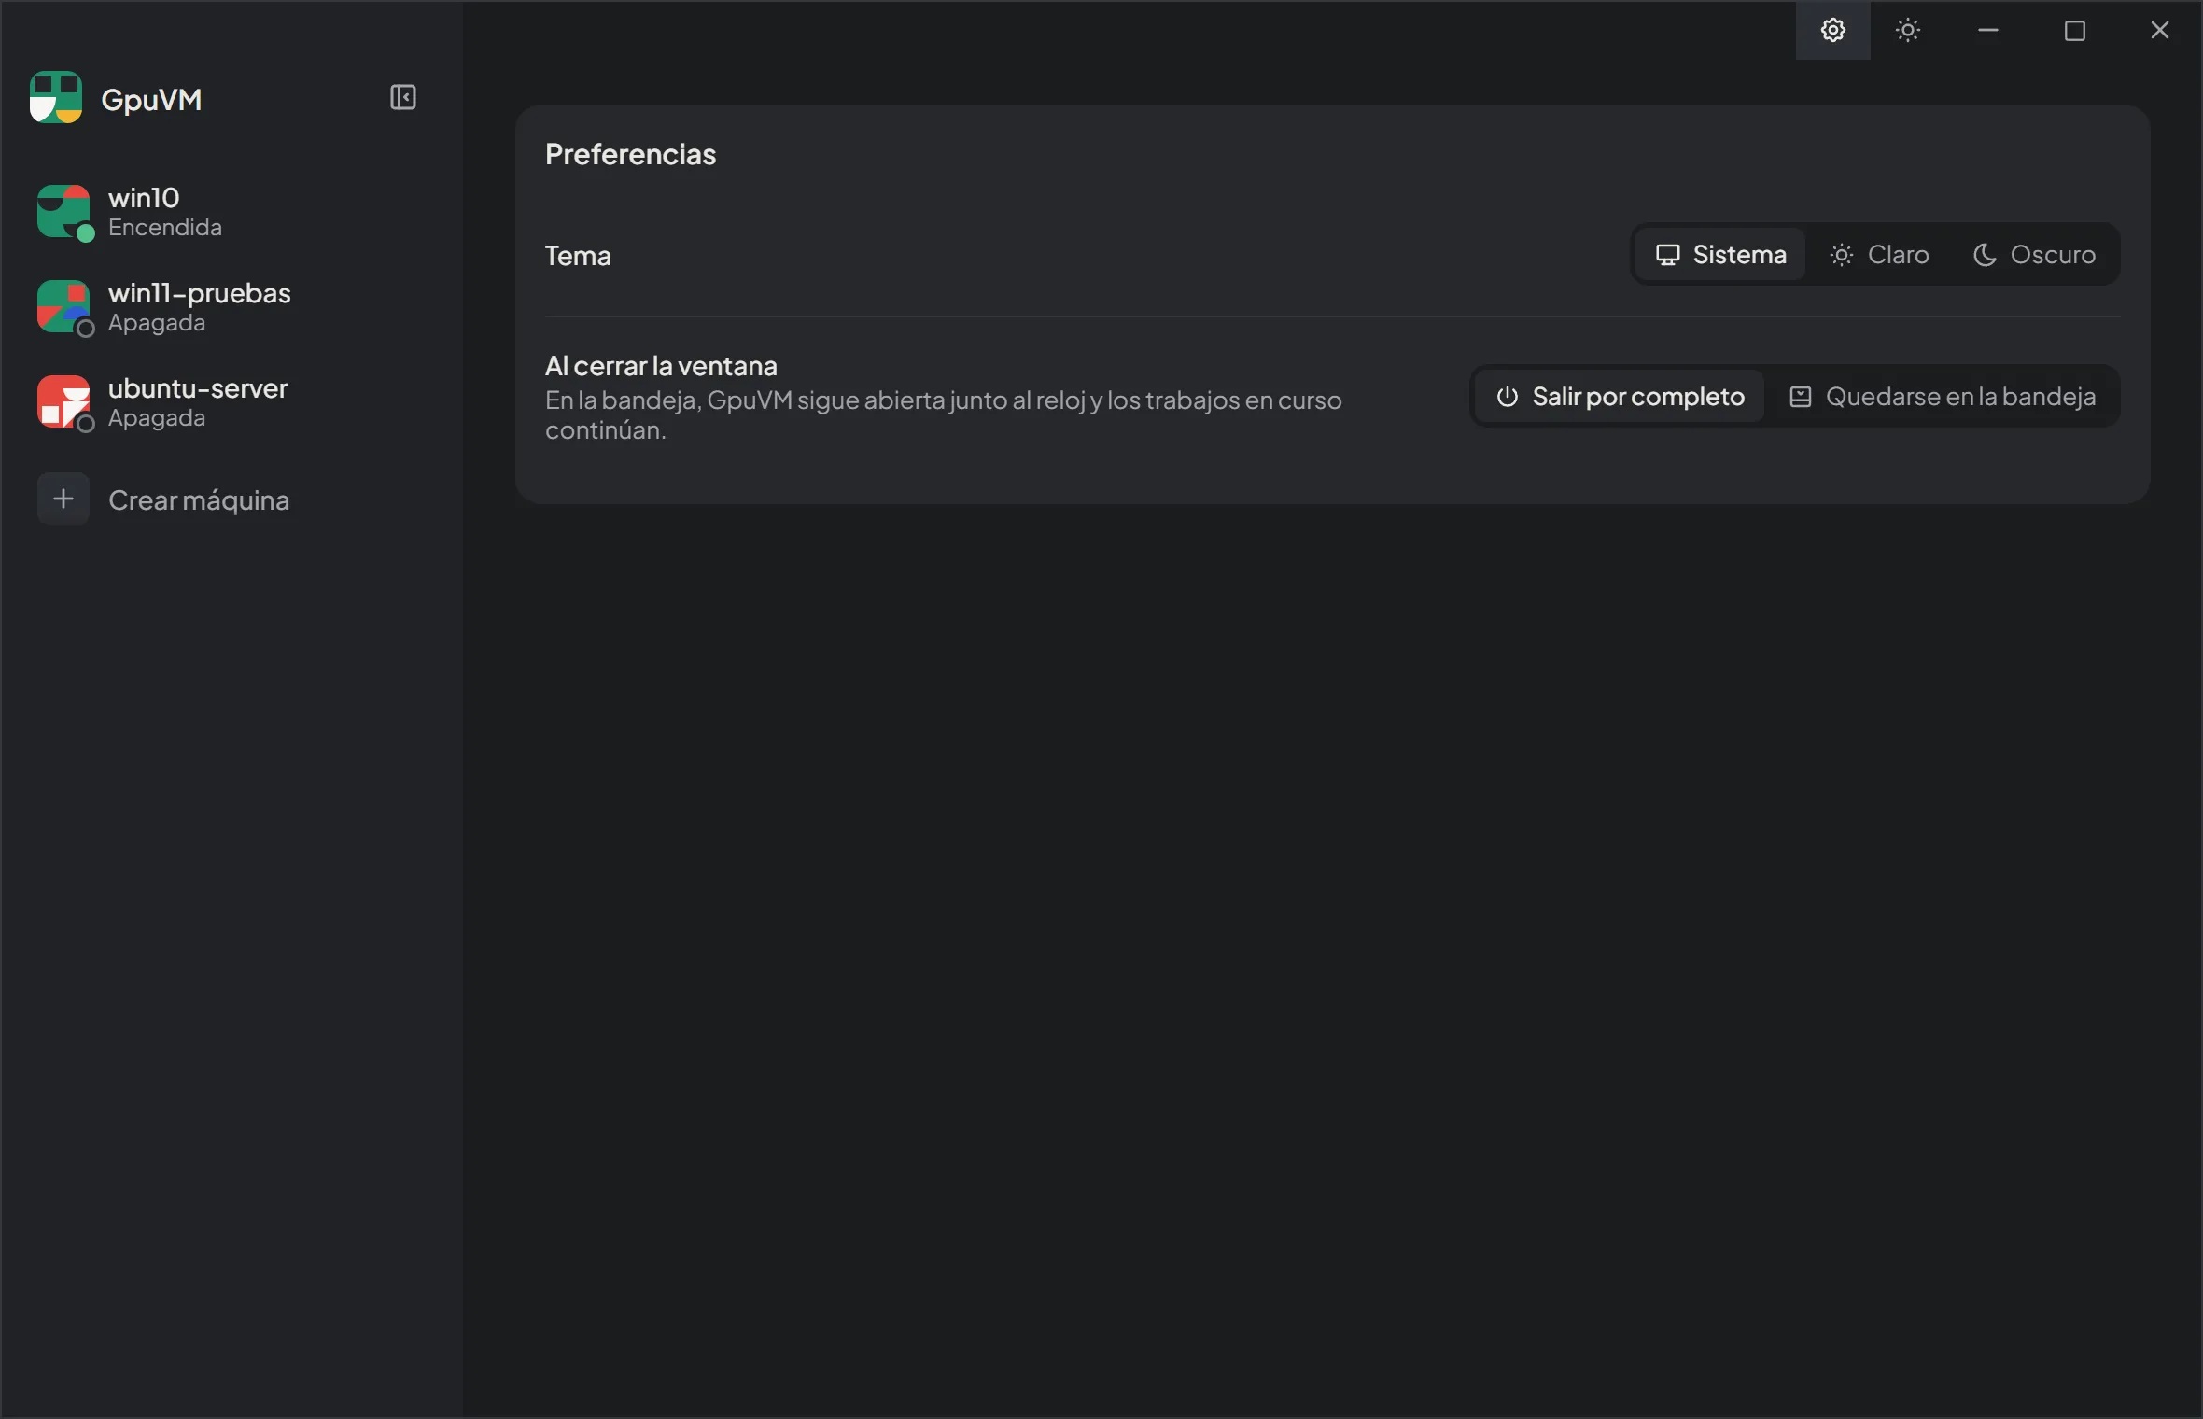Collapse the sidebar panel

[x=402, y=97]
